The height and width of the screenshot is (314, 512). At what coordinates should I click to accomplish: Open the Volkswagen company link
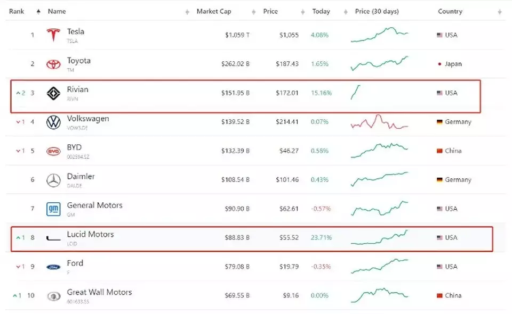click(x=88, y=119)
